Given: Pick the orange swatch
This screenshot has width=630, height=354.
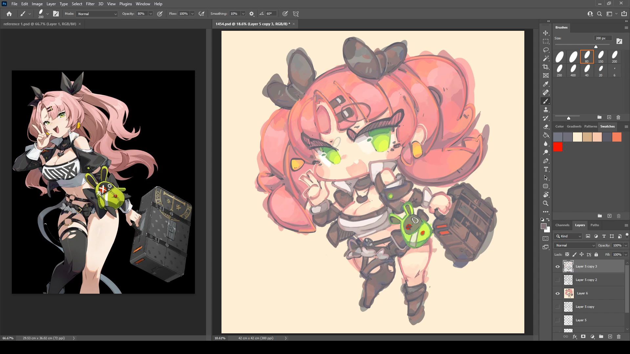Looking at the screenshot, I should coord(617,137).
